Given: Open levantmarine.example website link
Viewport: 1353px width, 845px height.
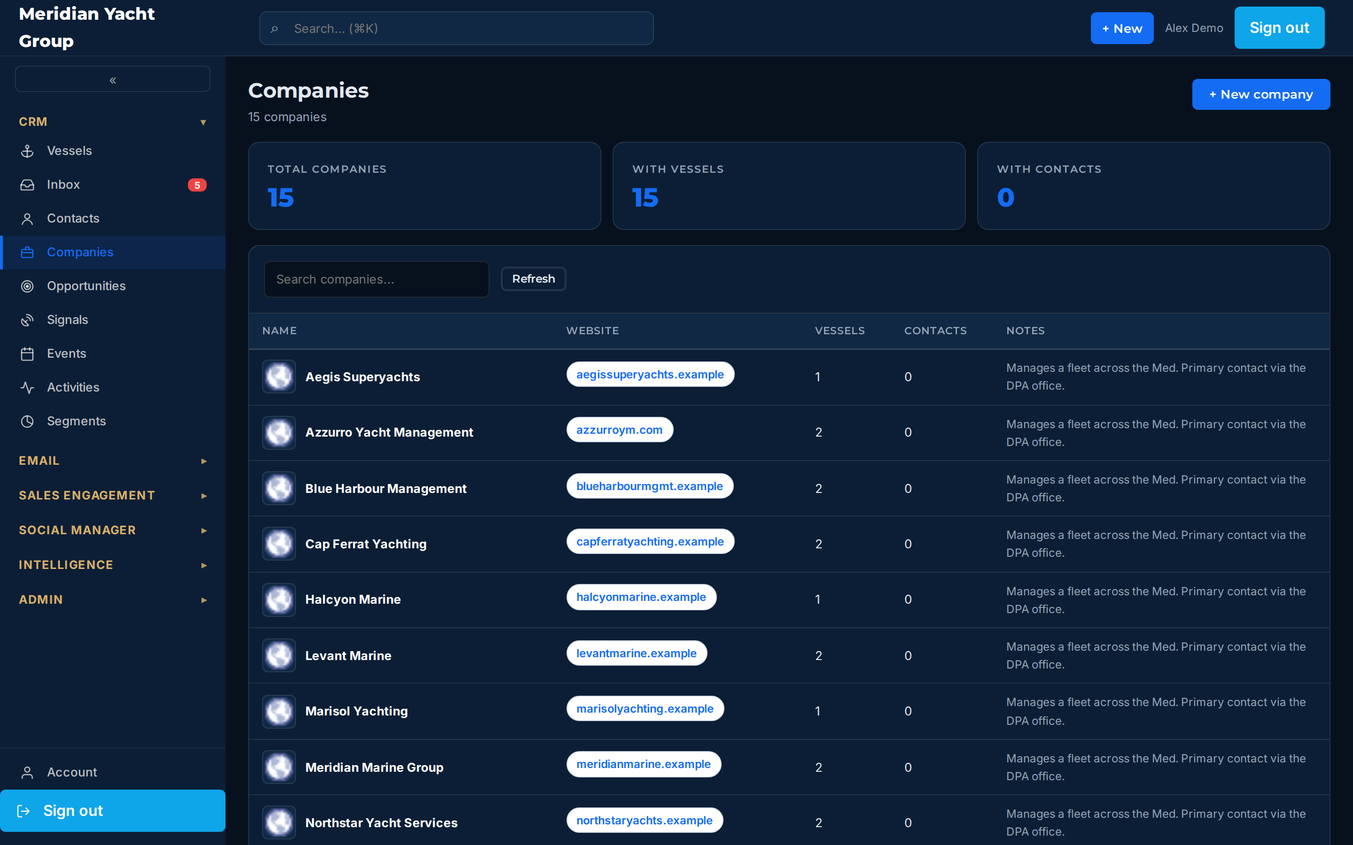Looking at the screenshot, I should [637, 653].
